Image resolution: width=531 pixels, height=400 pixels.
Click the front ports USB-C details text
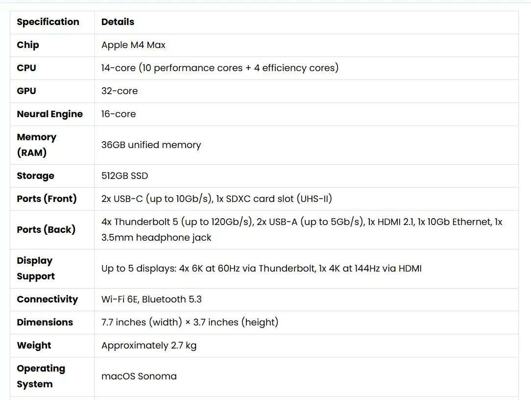(217, 199)
